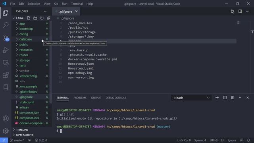Open Run and Debug view
The image size is (254, 143).
click(x=6, y=50)
